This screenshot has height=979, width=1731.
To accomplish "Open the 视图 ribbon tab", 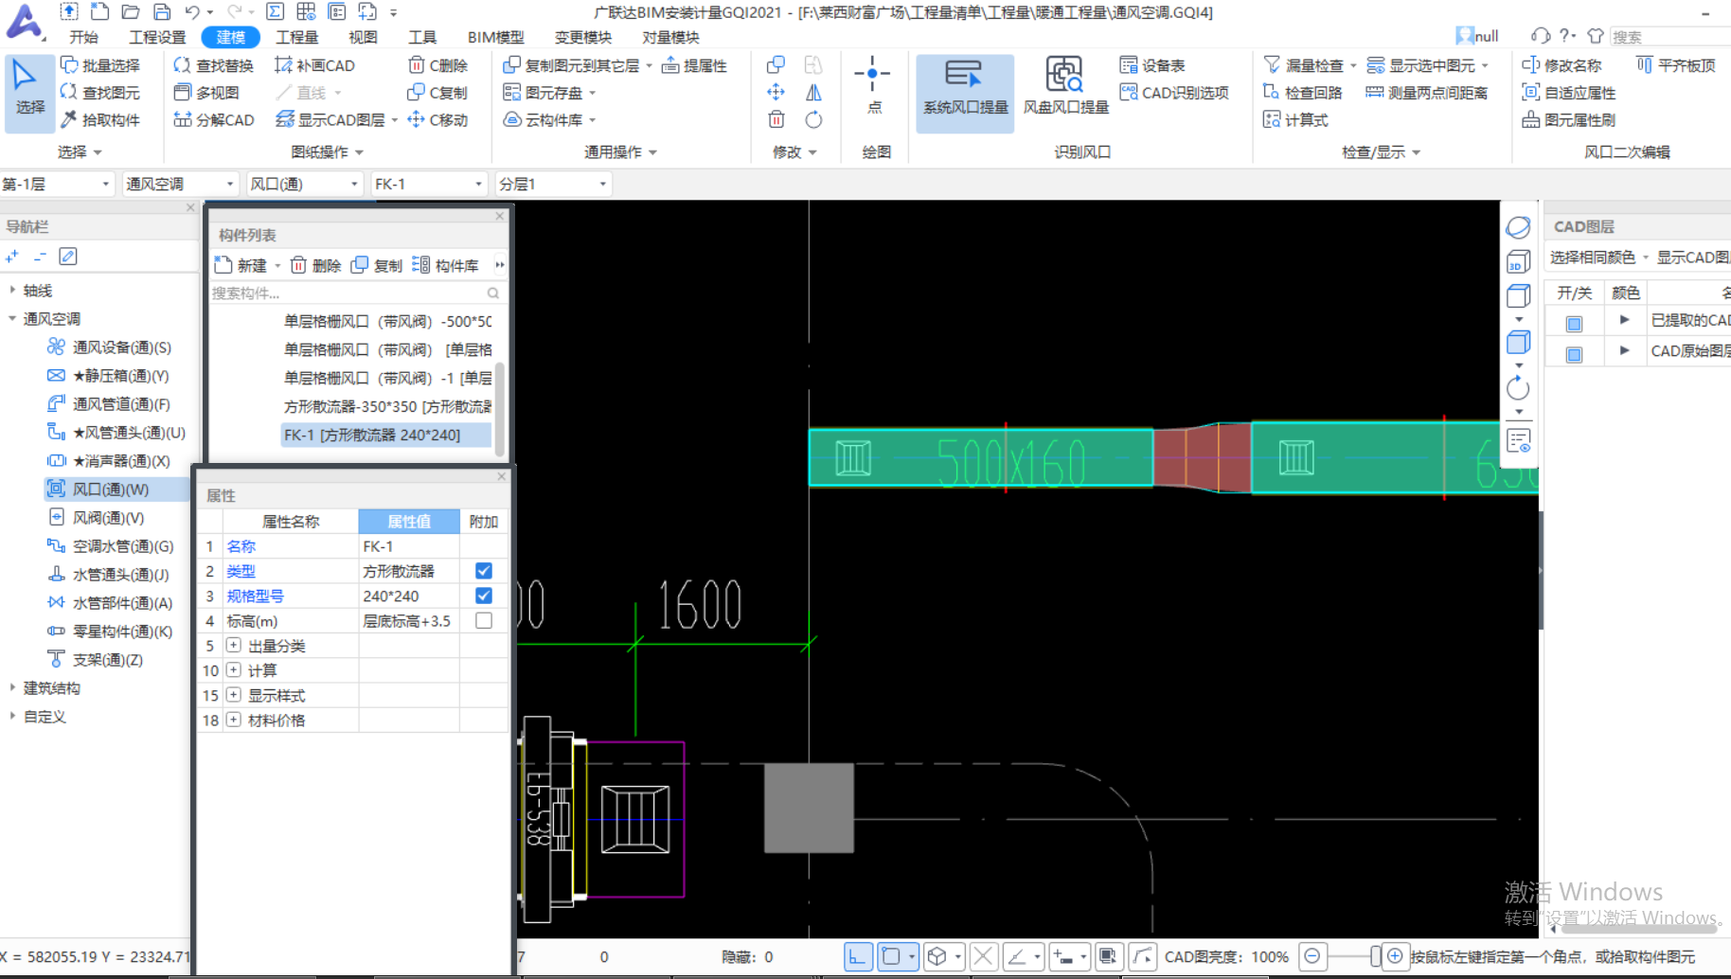I will [x=363, y=37].
